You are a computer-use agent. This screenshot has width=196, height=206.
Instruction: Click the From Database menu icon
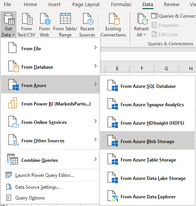coord(13,66)
